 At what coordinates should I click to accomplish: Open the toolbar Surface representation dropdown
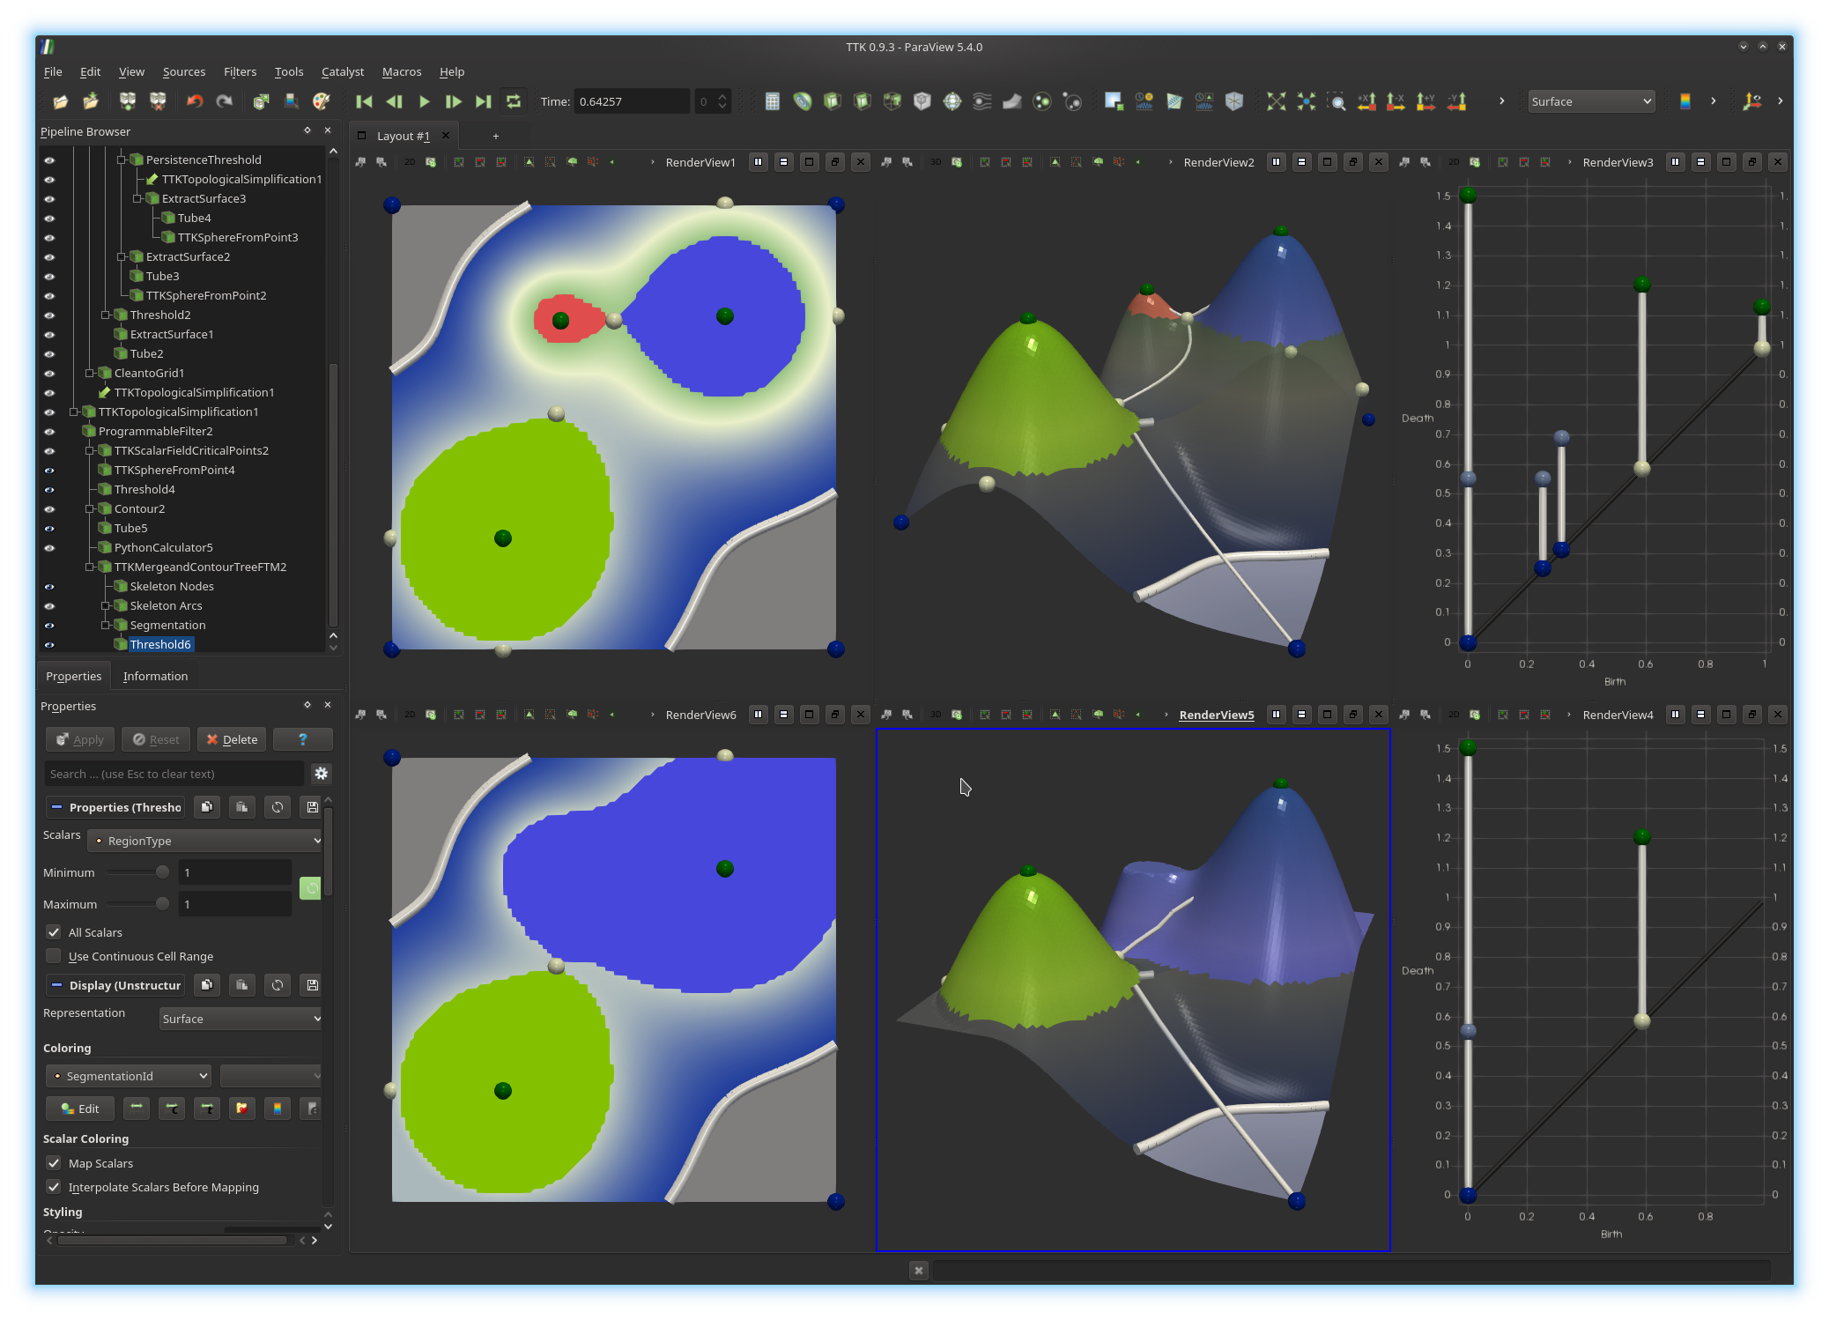1590,101
